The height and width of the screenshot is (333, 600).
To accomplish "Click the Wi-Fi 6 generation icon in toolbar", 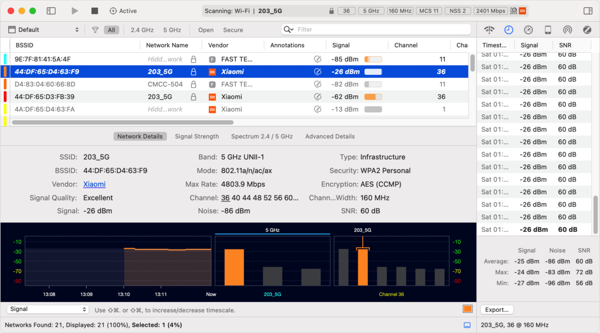I will [x=513, y=11].
